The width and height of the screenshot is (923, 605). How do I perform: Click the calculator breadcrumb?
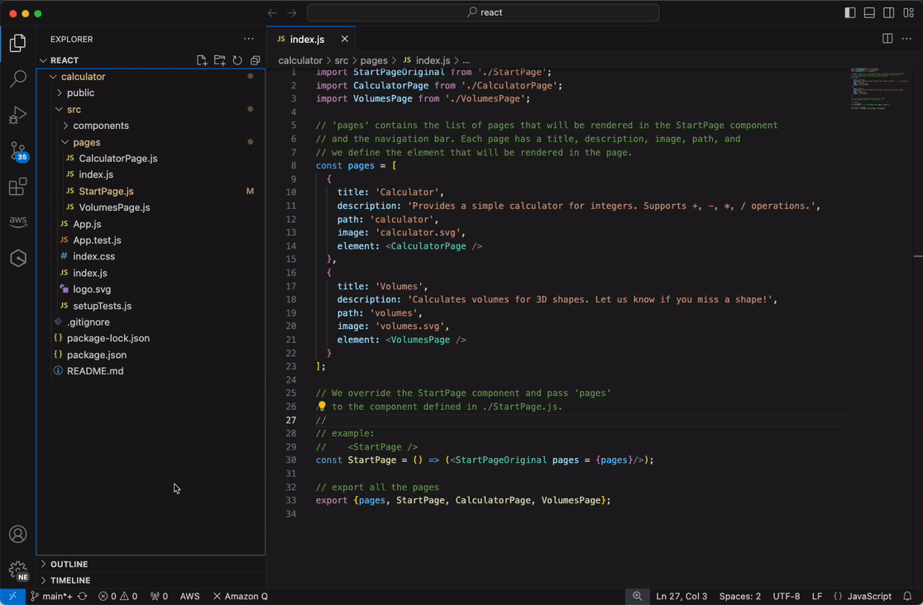tap(300, 60)
